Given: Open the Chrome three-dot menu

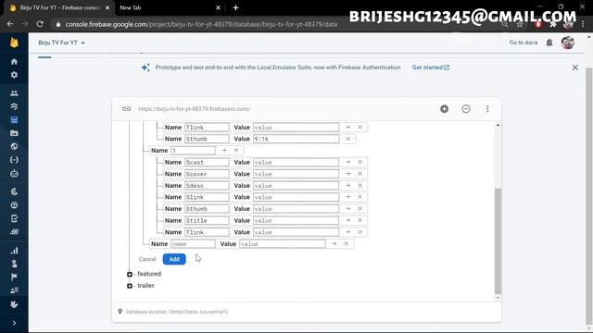Looking at the screenshot, I should tap(583, 24).
